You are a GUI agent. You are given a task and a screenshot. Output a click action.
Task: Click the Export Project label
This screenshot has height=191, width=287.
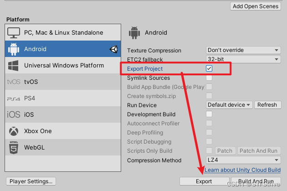145,69
